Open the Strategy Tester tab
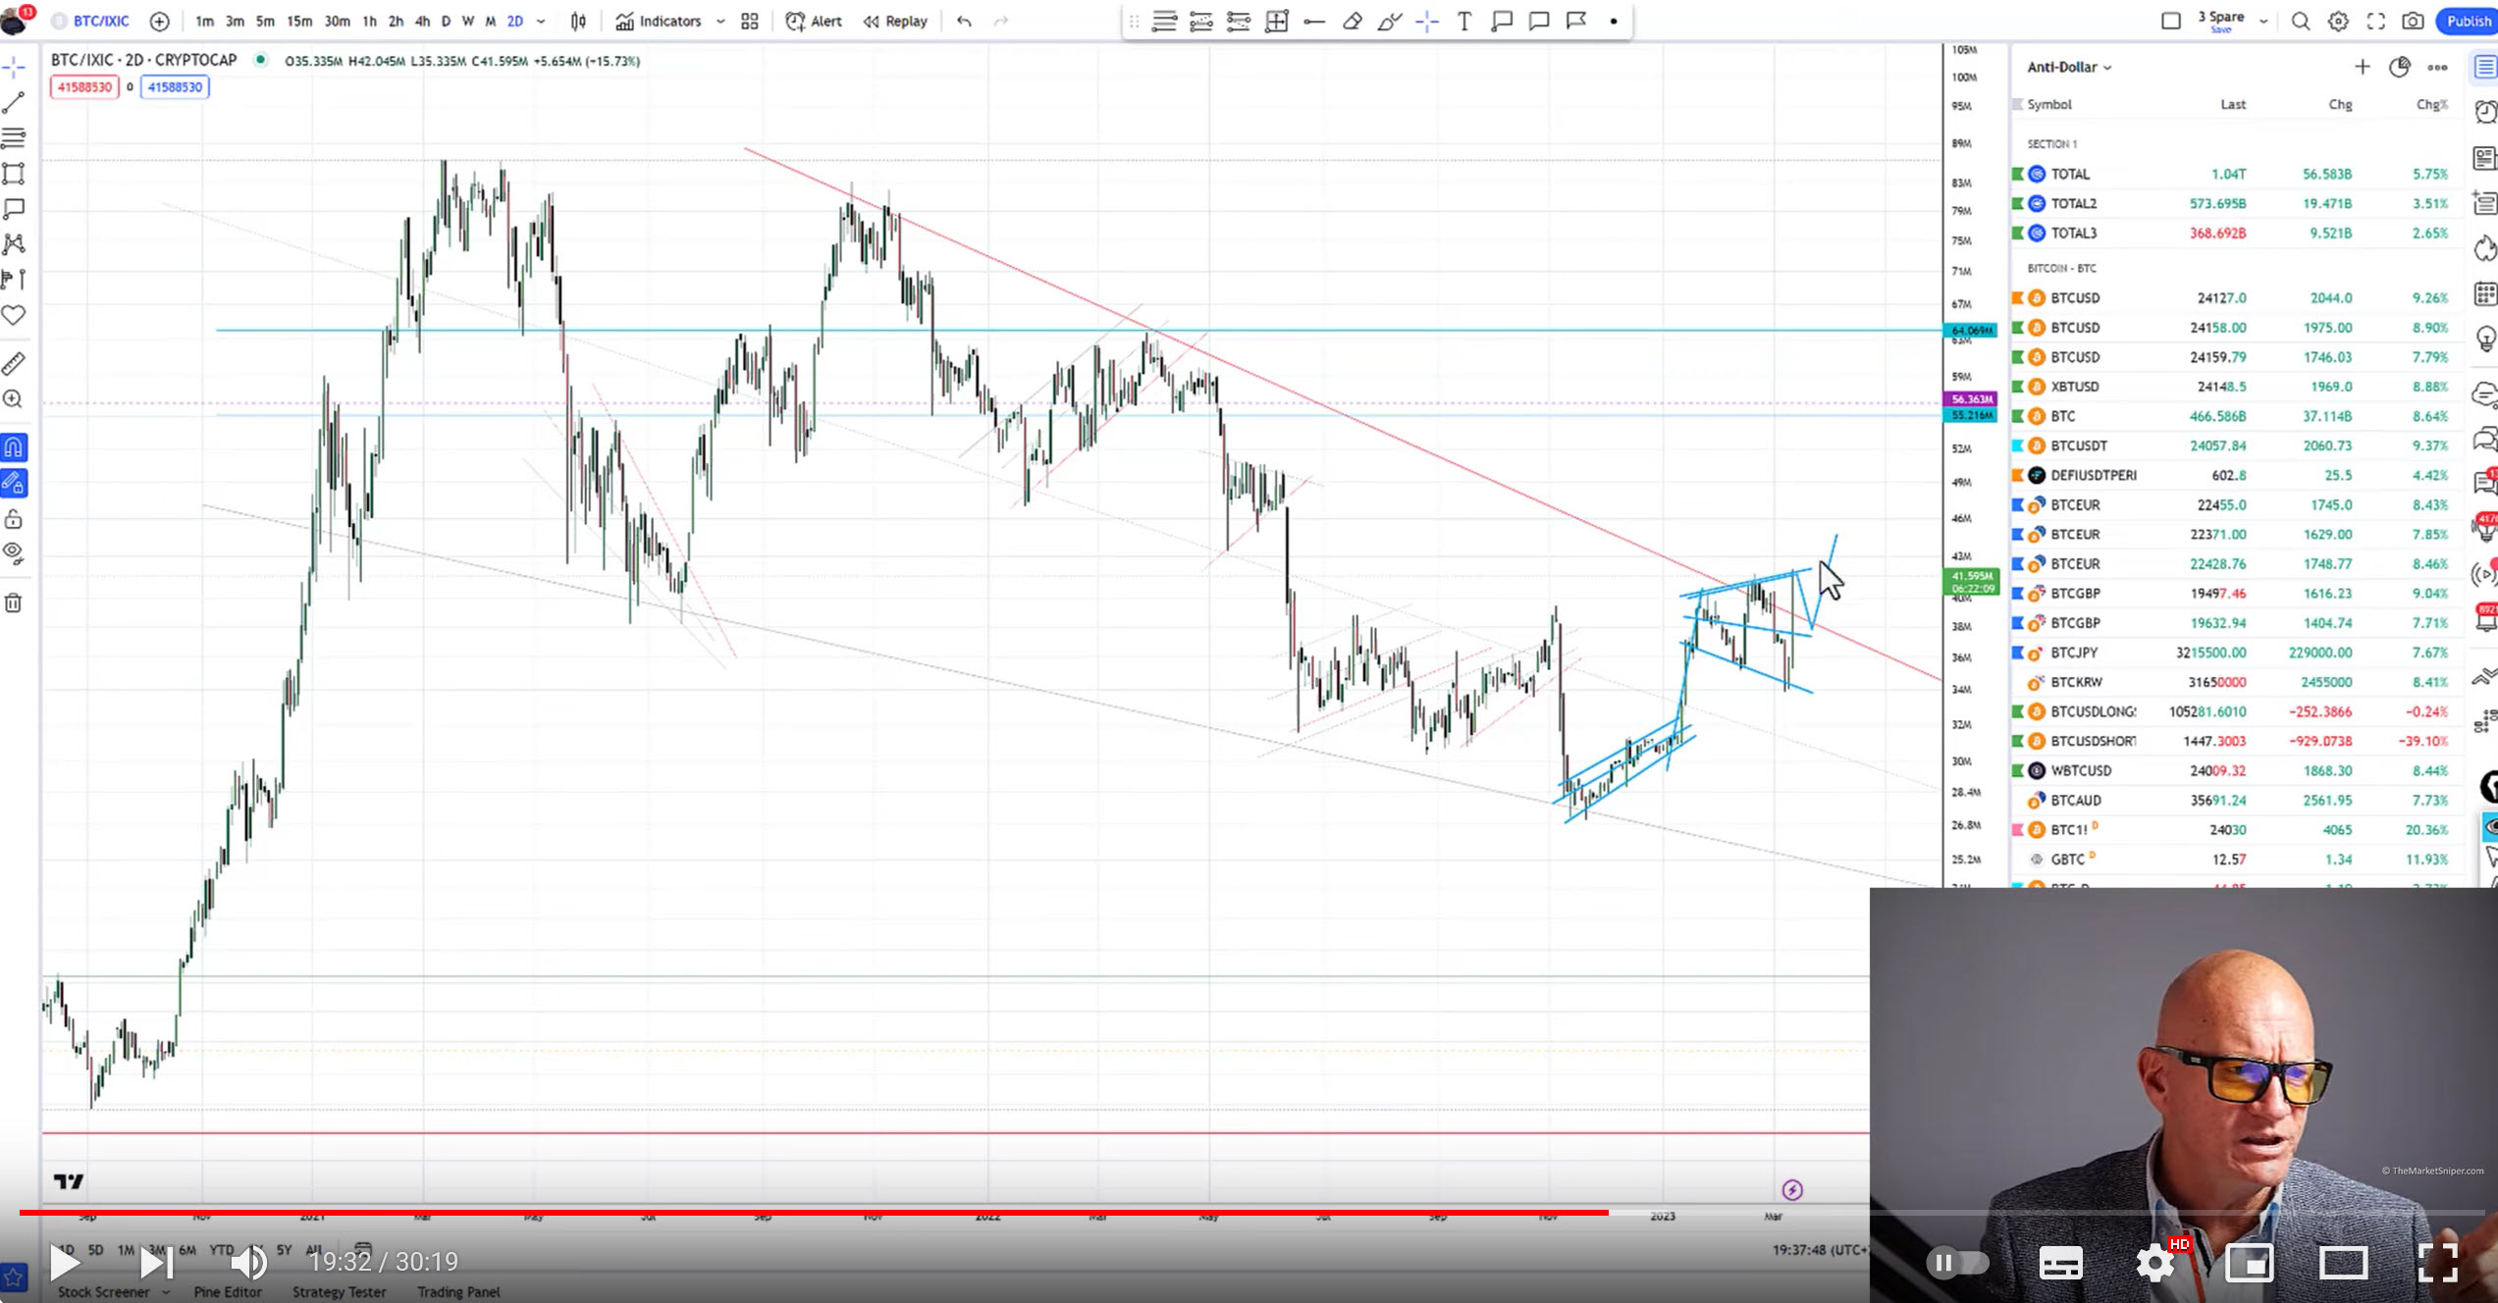This screenshot has height=1303, width=2498. pos(339,1291)
